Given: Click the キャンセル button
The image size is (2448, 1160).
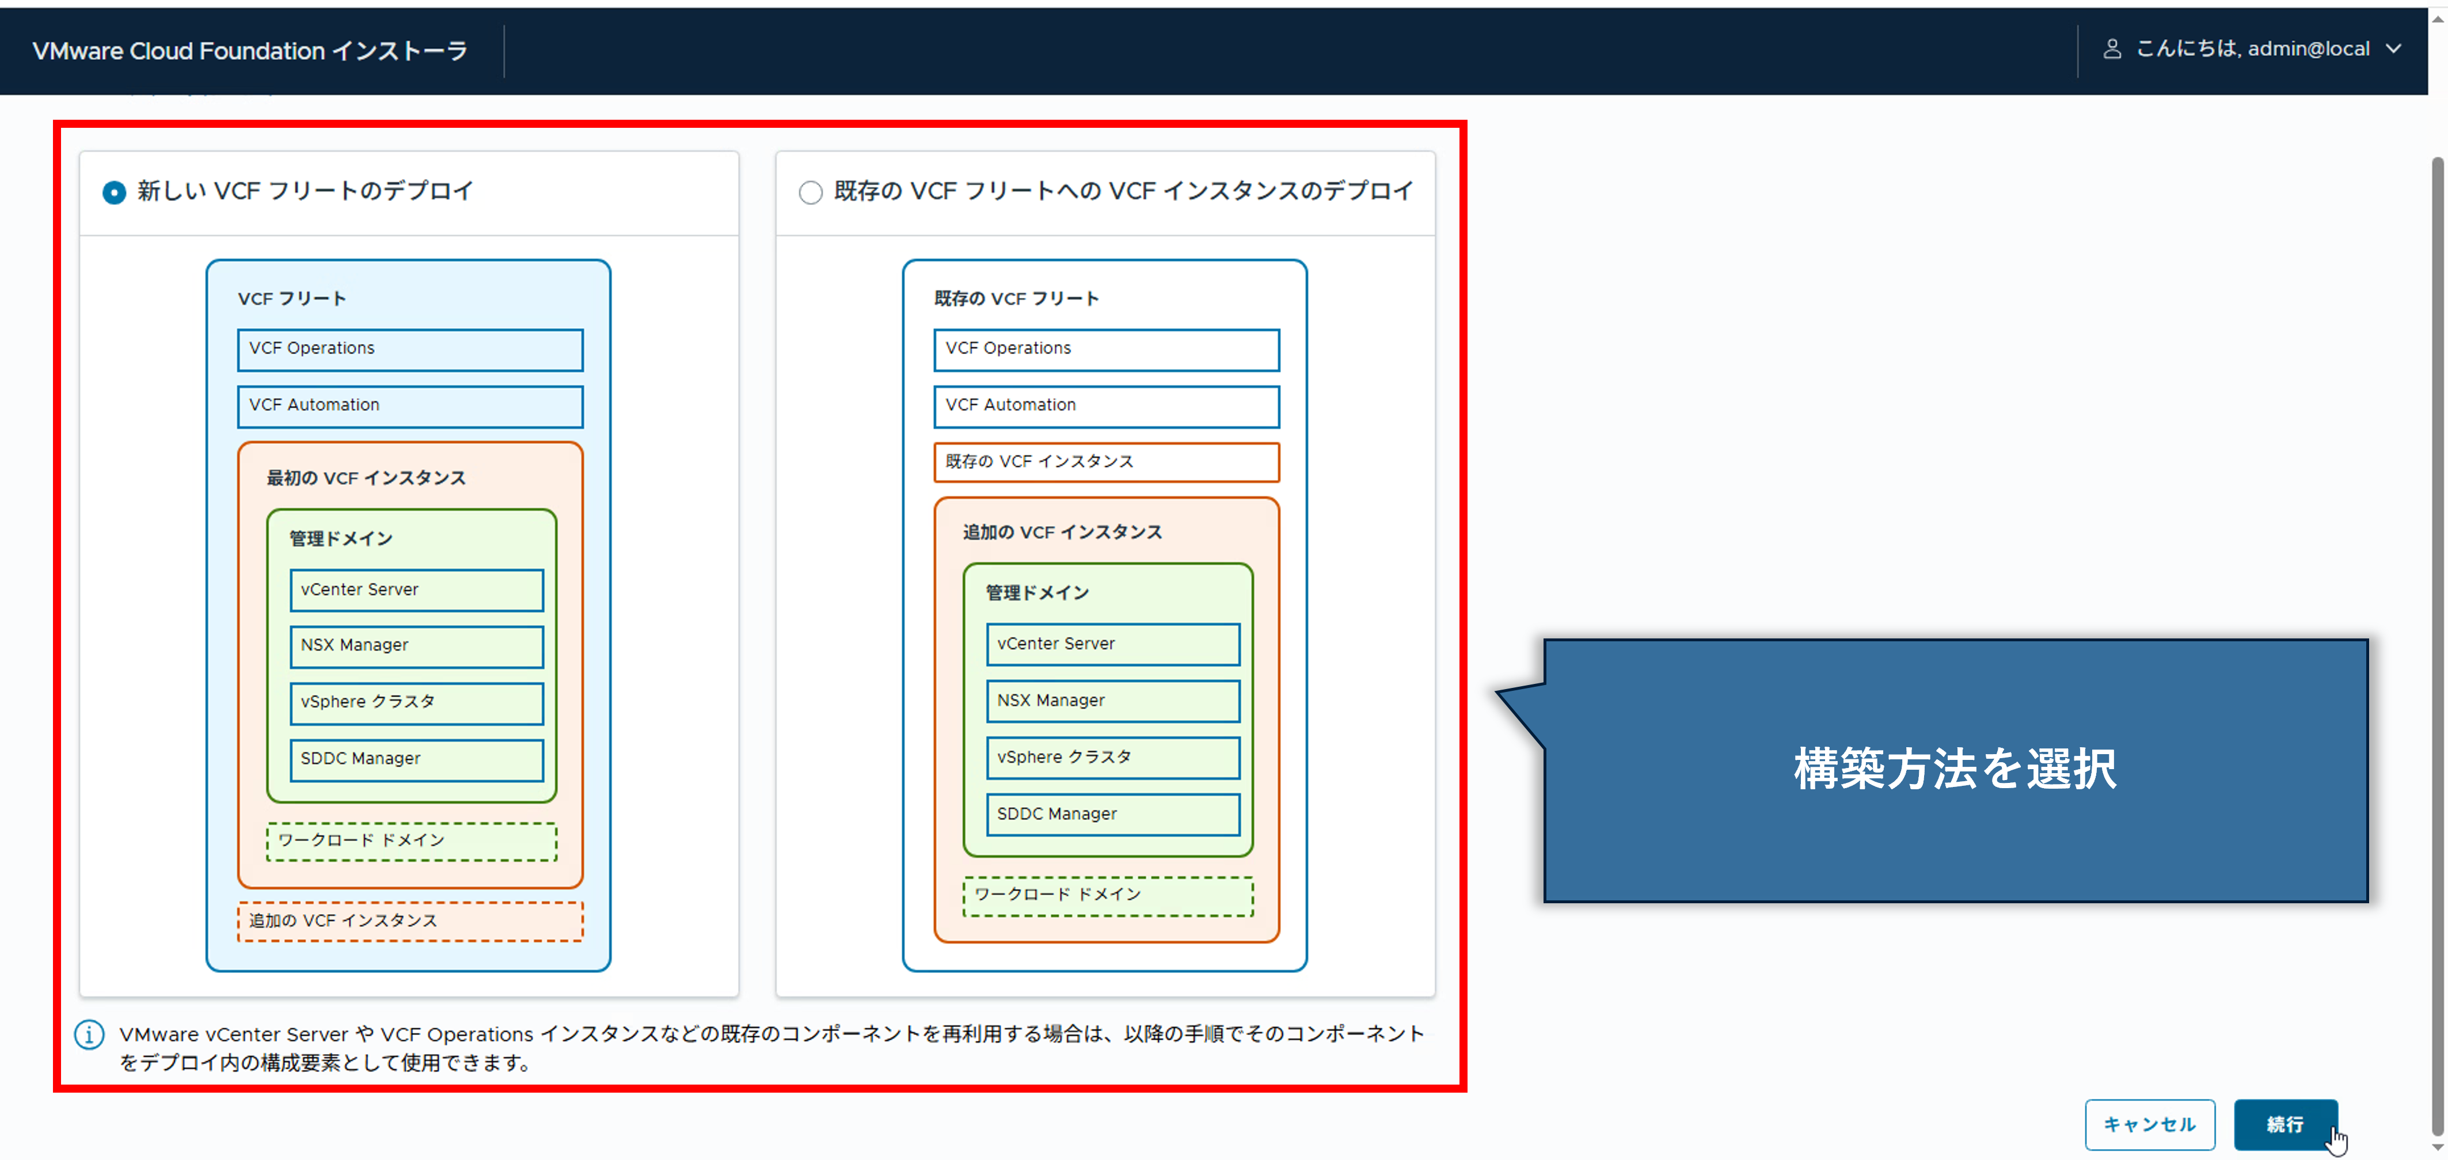Looking at the screenshot, I should pos(2150,1125).
